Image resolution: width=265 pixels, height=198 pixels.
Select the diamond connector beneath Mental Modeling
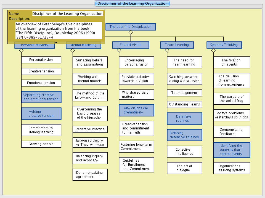coord(73,50)
